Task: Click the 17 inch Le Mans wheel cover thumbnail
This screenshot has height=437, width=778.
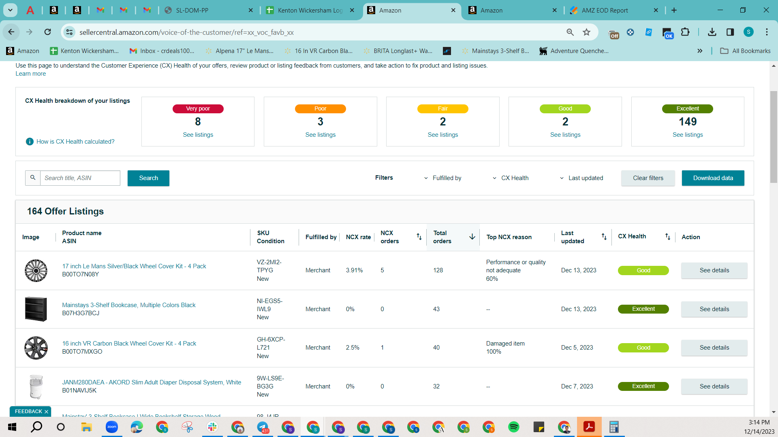Action: [x=36, y=270]
